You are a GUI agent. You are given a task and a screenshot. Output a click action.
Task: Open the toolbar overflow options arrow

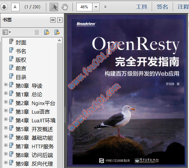tap(105, 7)
